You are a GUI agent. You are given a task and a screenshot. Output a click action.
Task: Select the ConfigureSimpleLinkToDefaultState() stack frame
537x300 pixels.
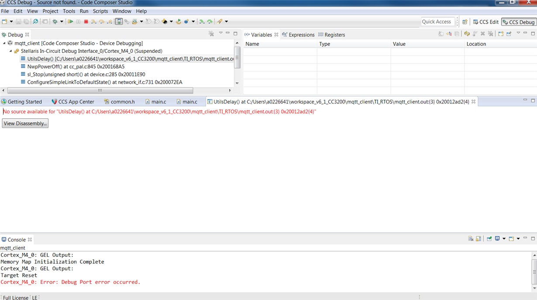click(x=101, y=83)
